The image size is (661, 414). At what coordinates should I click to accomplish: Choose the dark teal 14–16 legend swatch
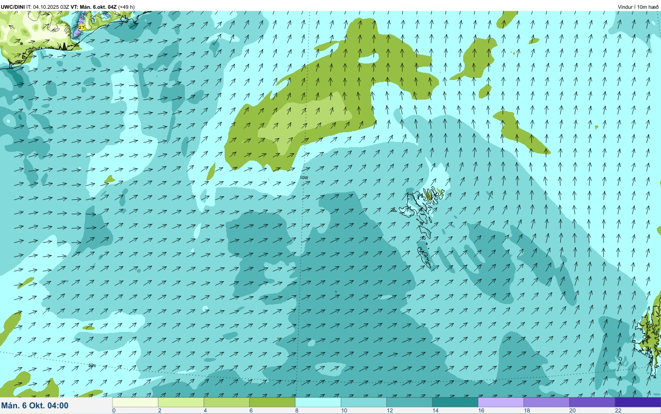click(455, 402)
